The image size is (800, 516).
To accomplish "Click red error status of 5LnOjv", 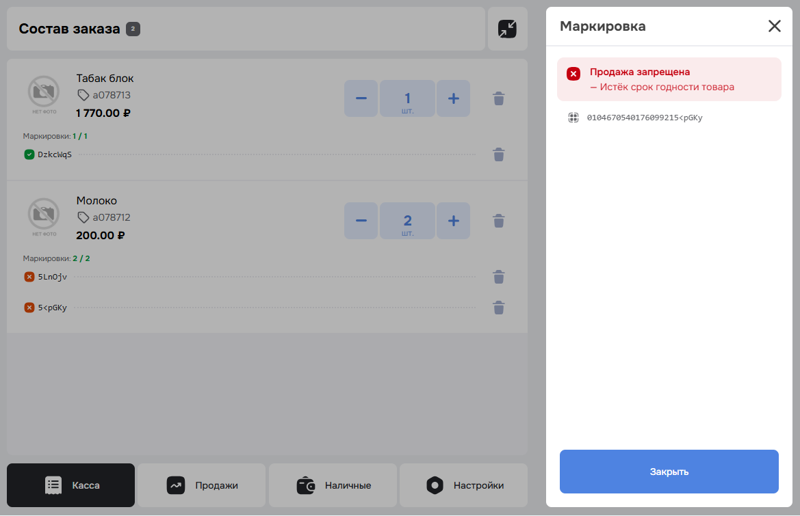I will coord(29,277).
